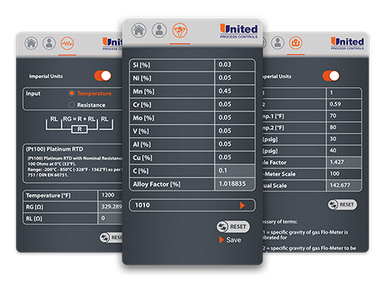Click RESET button in right Flo-Meter panel
The image size is (387, 290).
click(343, 204)
